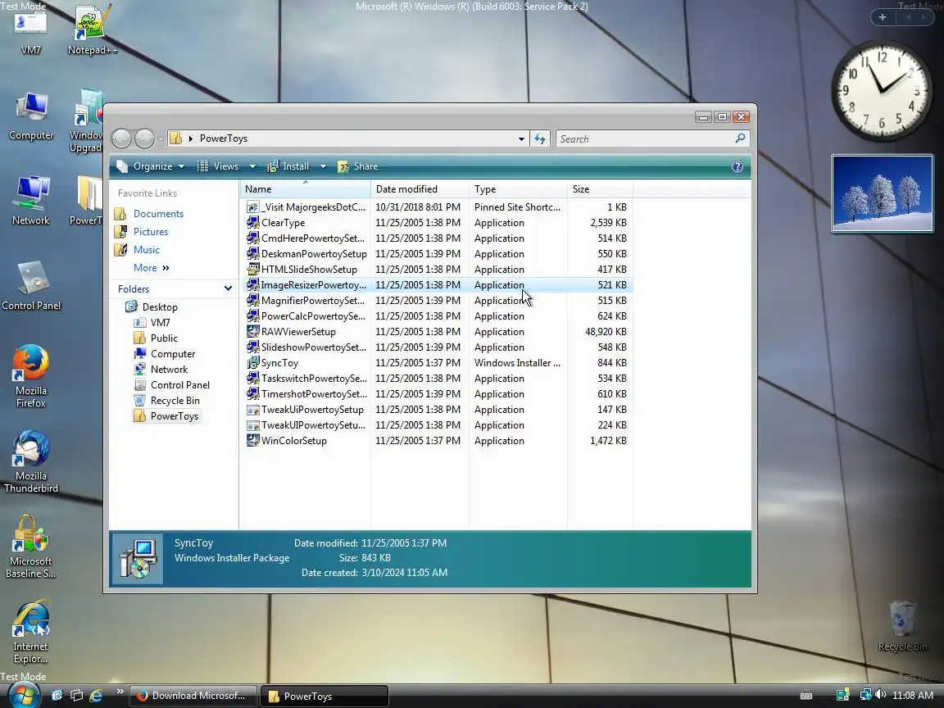The image size is (944, 708).
Task: Select Desktop in the folder tree
Action: pyautogui.click(x=160, y=307)
